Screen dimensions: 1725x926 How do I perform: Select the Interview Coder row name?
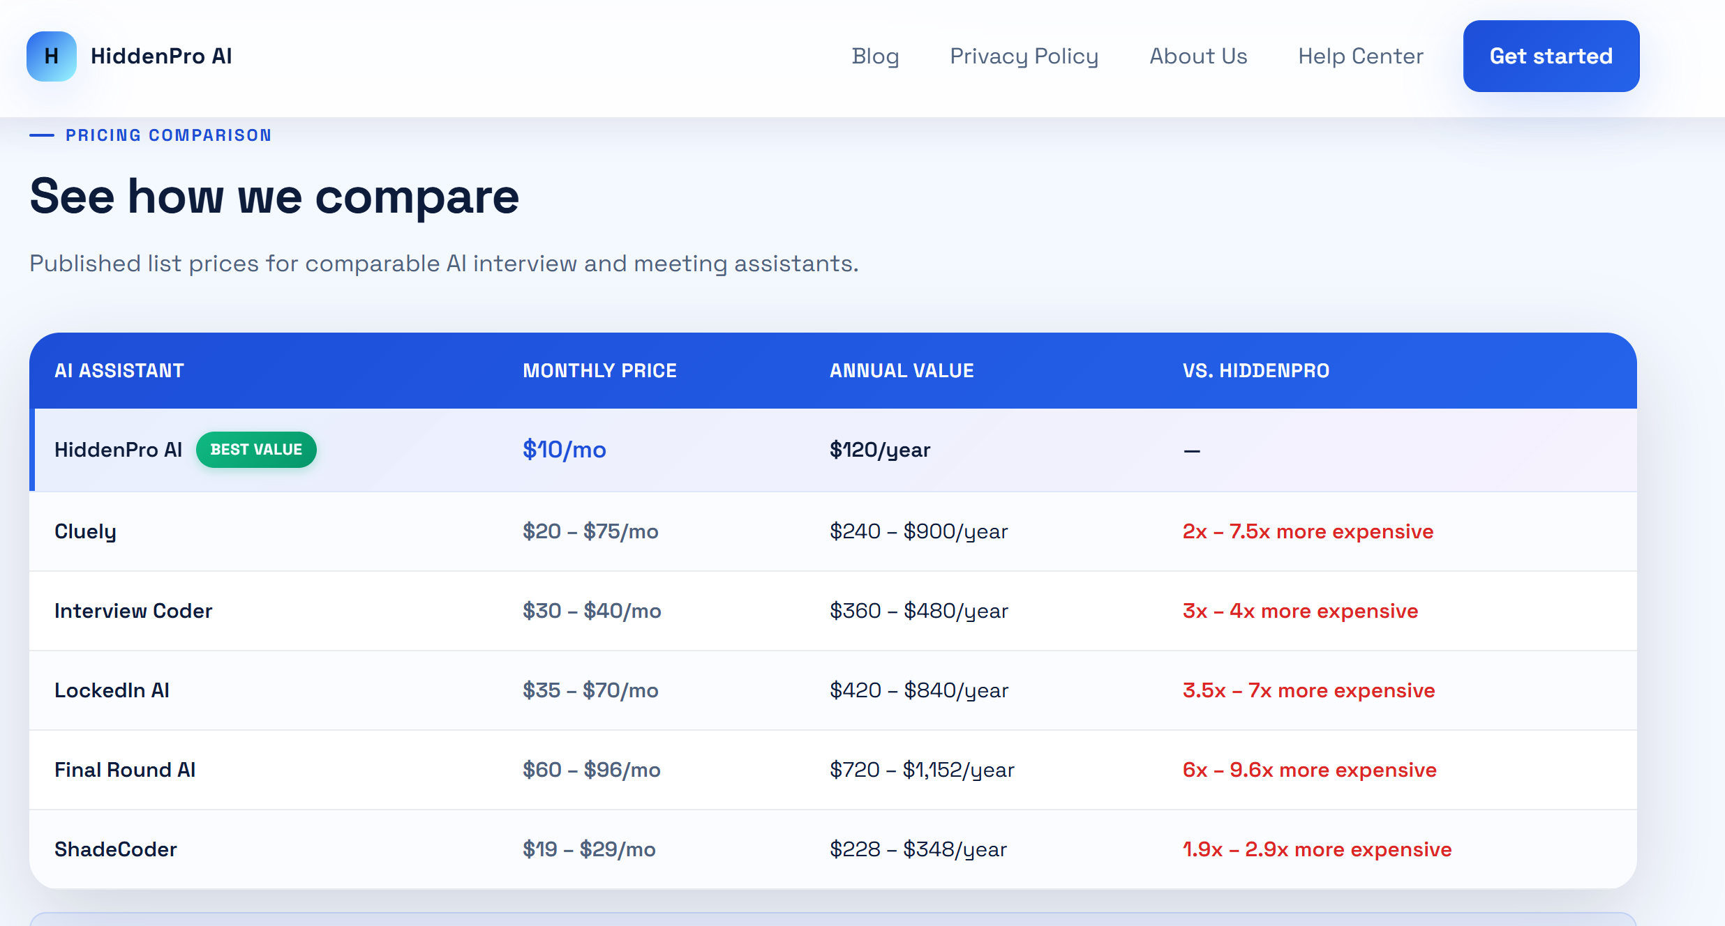tap(133, 611)
